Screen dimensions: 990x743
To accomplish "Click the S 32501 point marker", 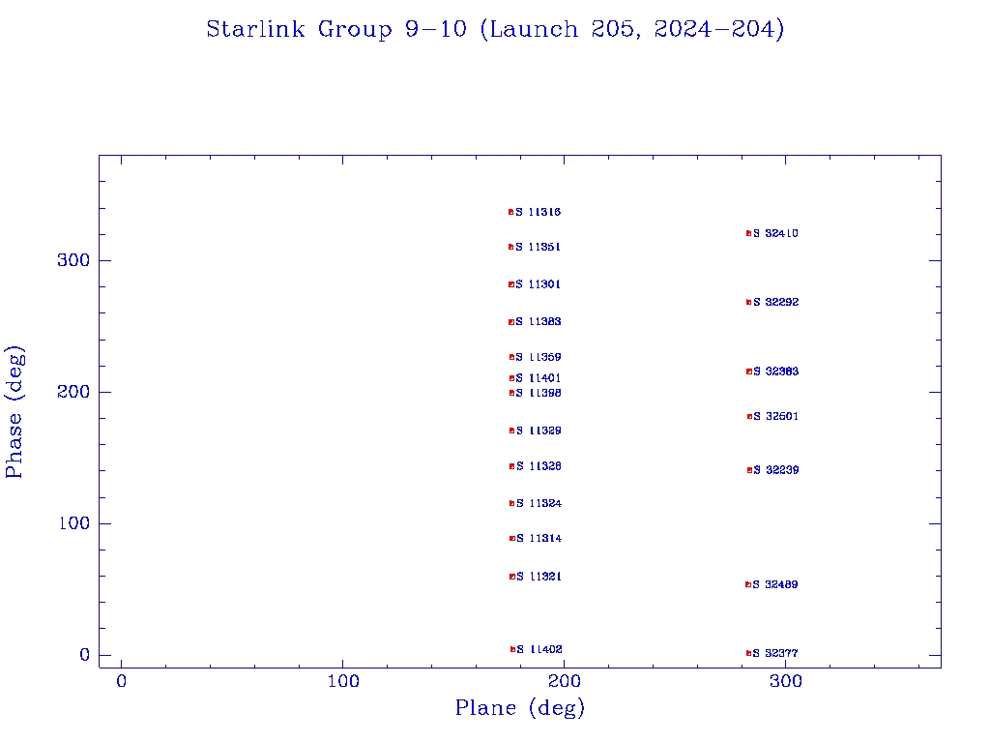I will click(x=749, y=416).
